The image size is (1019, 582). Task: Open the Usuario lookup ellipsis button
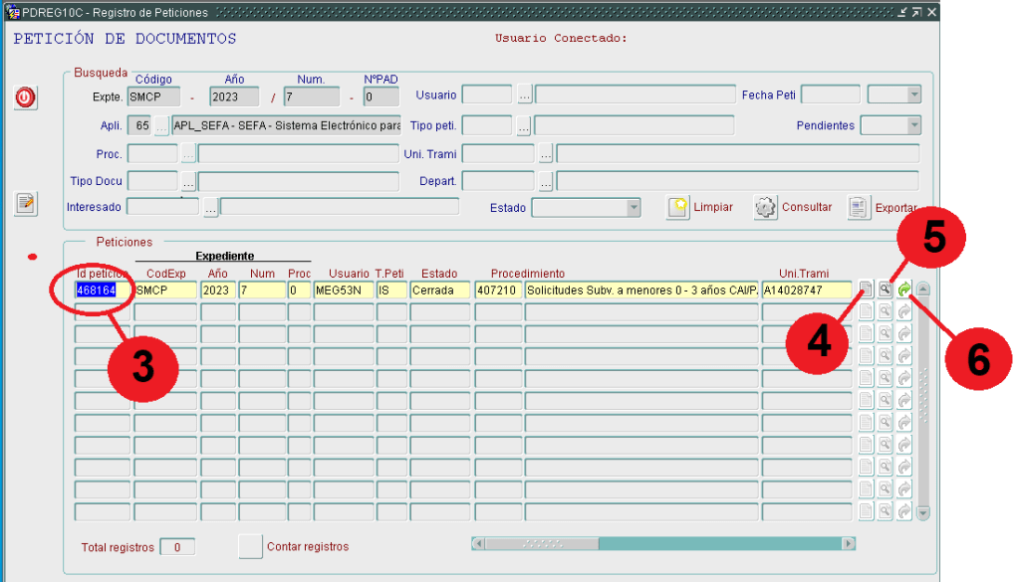pos(524,96)
